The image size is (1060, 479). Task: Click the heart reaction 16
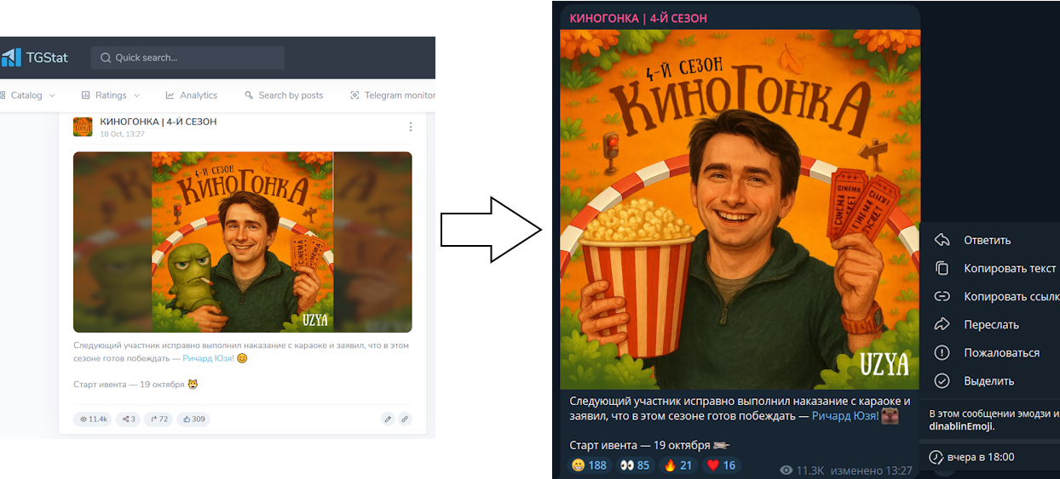721,465
